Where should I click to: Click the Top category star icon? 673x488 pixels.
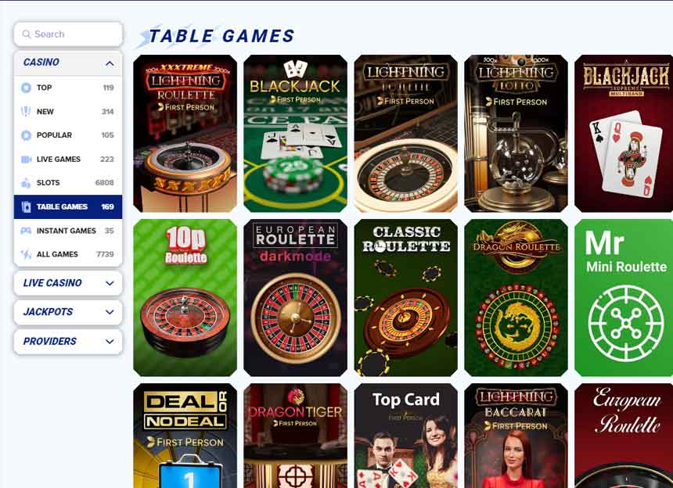tap(26, 88)
